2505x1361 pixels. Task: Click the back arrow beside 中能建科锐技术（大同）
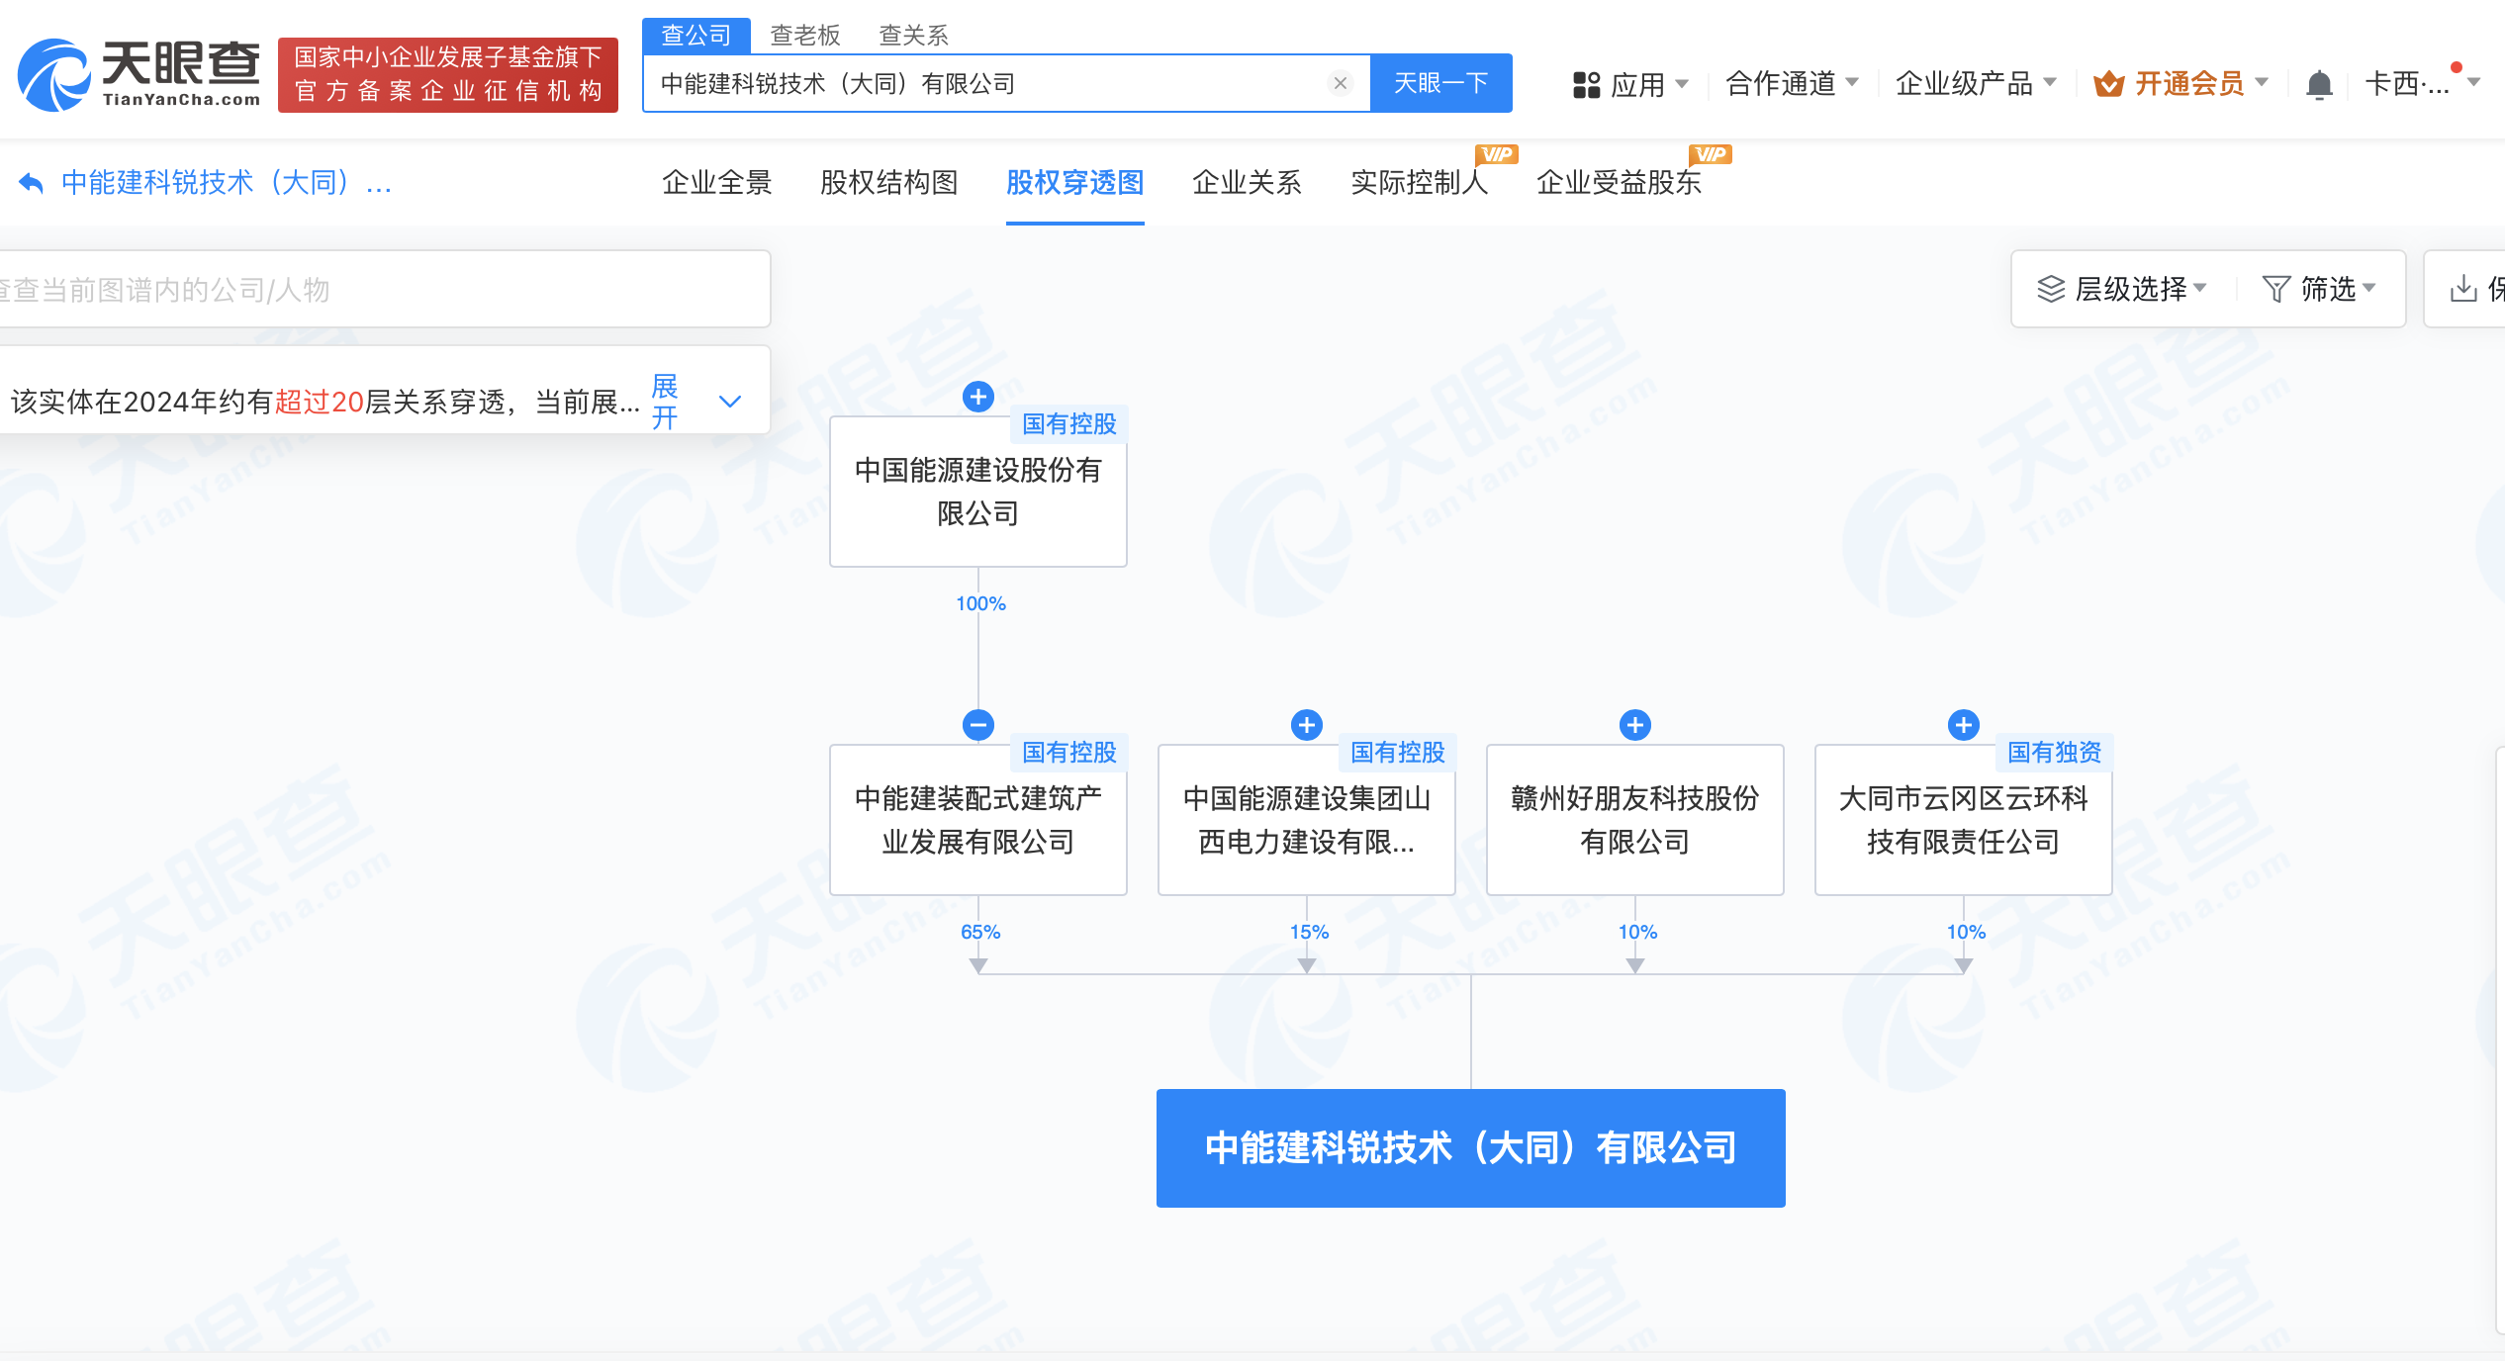(x=29, y=181)
